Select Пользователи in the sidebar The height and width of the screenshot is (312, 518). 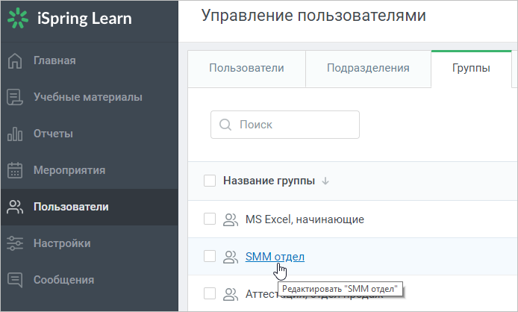click(x=90, y=207)
